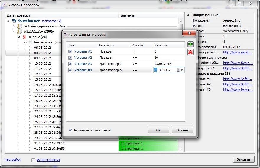Click the icon beside WebMaster Utility

[19, 32]
